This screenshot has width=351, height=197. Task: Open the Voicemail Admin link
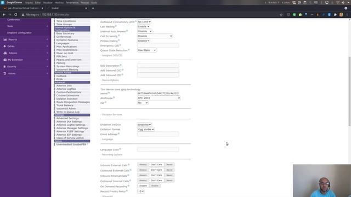pos(66,108)
